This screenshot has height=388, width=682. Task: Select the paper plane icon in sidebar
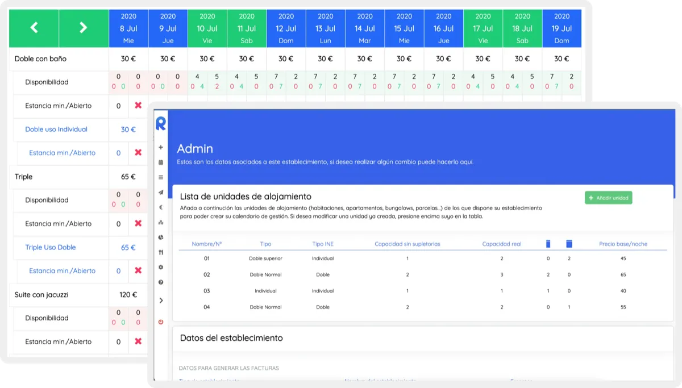161,193
